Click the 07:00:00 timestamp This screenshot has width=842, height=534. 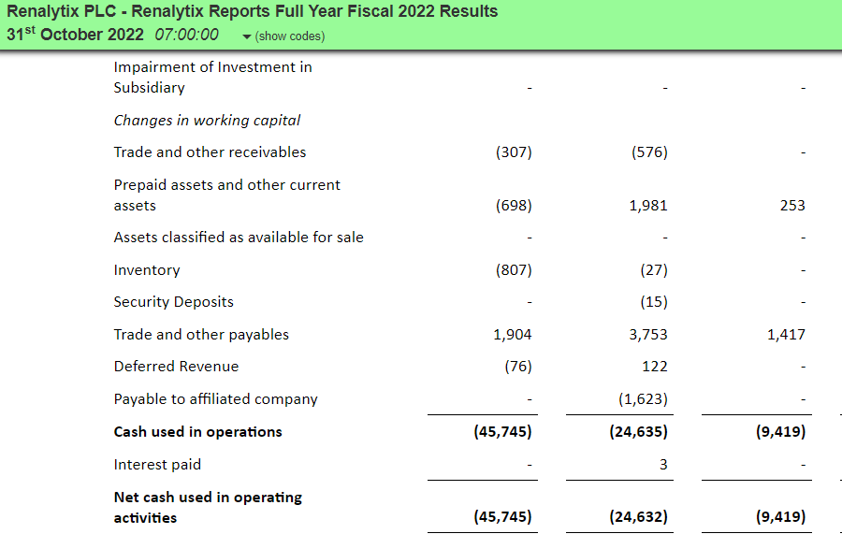tap(186, 35)
